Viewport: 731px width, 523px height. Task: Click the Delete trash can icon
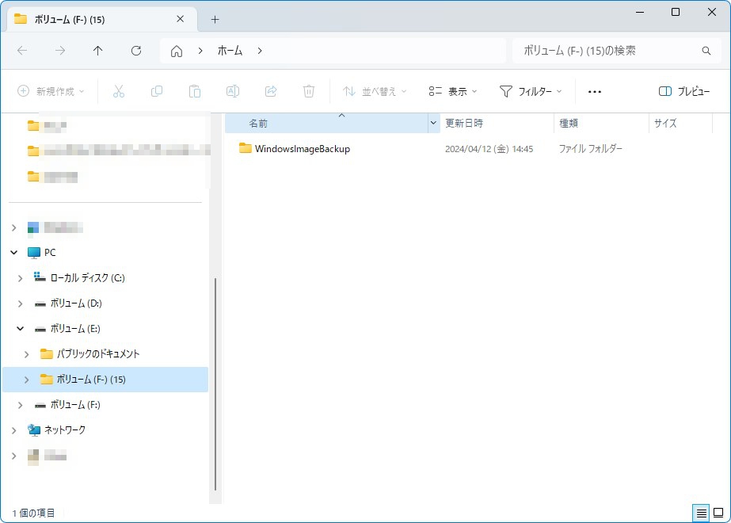pos(309,91)
